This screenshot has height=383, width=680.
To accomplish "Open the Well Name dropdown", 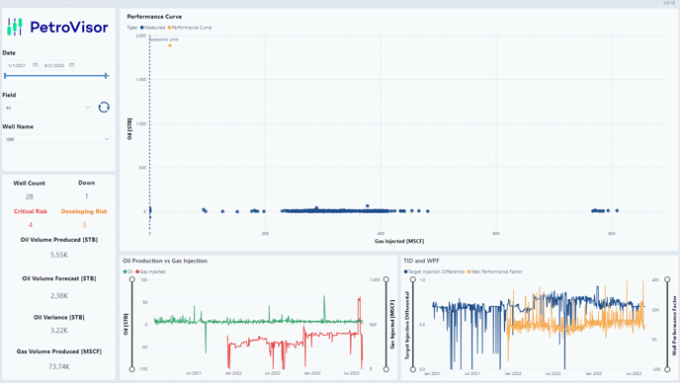I will [57, 139].
